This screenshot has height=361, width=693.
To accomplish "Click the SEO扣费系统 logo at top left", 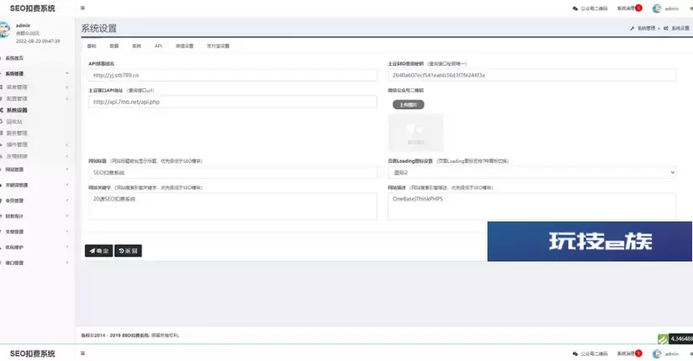I will 32,8.
